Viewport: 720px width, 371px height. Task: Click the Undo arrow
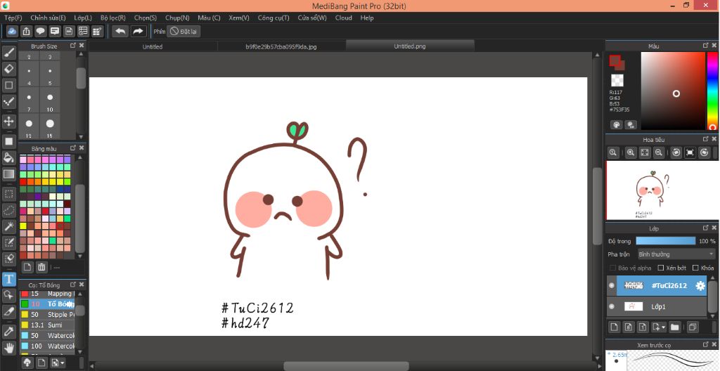pos(120,31)
